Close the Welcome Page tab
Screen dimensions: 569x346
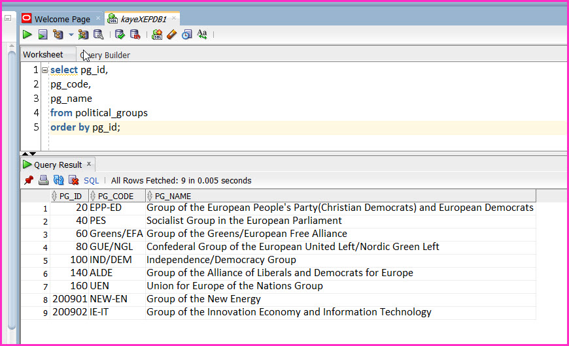(98, 18)
